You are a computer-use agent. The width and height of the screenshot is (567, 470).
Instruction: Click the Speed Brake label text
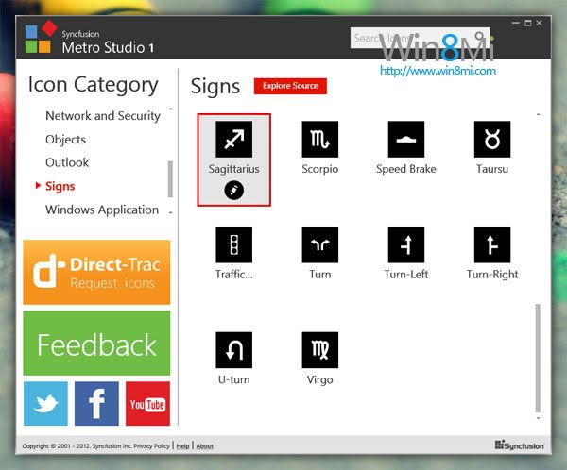click(x=406, y=169)
